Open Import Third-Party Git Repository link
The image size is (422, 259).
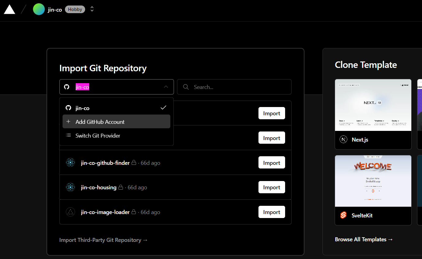(x=104, y=240)
